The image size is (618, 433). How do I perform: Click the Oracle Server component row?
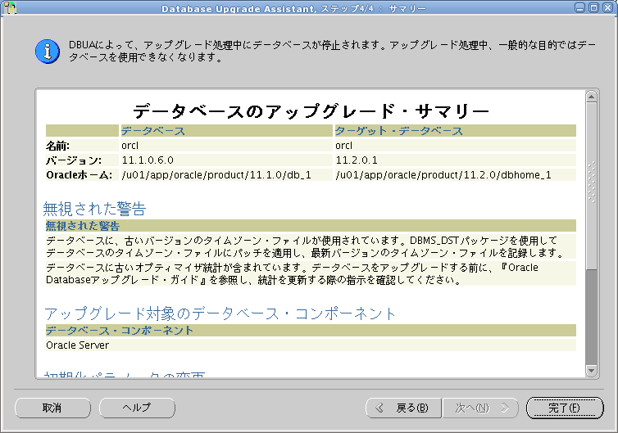(x=311, y=345)
